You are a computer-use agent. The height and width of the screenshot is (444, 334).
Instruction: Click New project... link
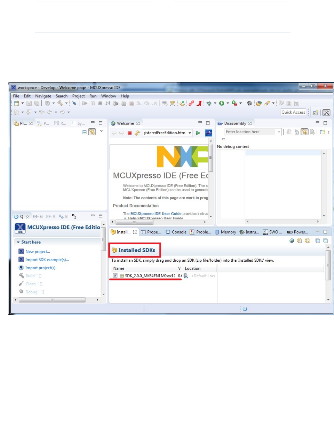click(x=38, y=252)
